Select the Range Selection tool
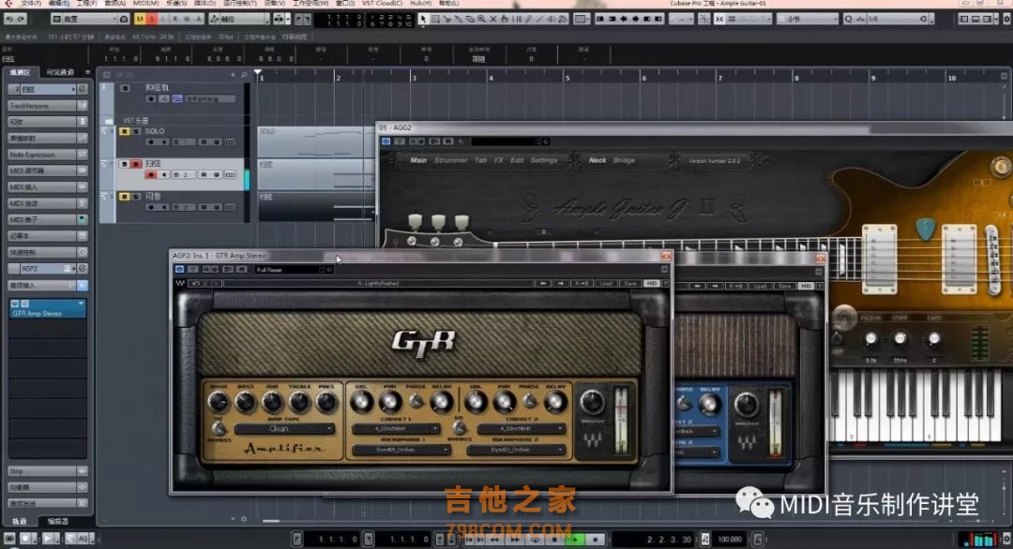 click(x=435, y=19)
